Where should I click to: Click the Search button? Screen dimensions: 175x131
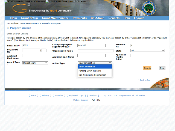[x=147, y=68]
